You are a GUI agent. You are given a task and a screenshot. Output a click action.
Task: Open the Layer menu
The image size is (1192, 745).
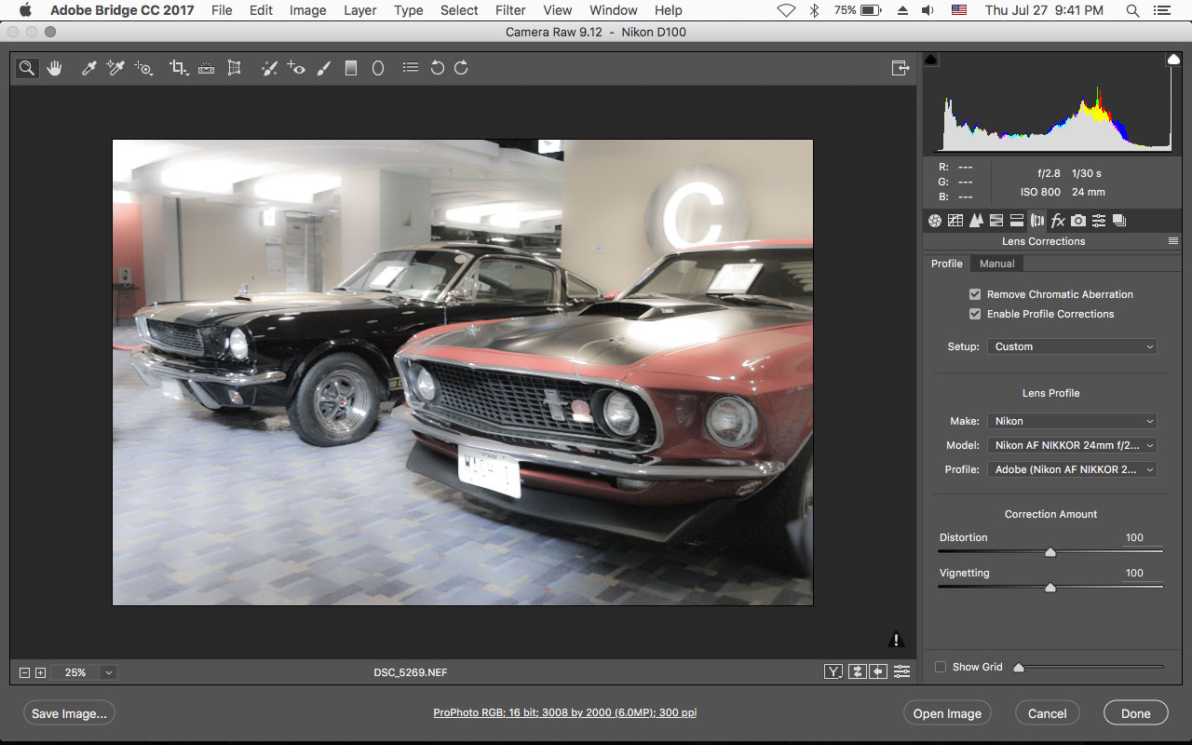pyautogui.click(x=360, y=10)
